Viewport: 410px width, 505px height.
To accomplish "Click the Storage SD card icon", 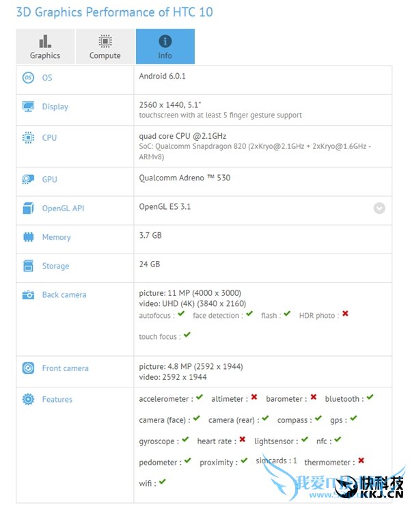I will (x=28, y=266).
